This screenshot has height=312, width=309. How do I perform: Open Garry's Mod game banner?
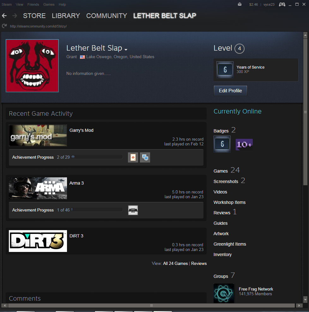coord(38,136)
